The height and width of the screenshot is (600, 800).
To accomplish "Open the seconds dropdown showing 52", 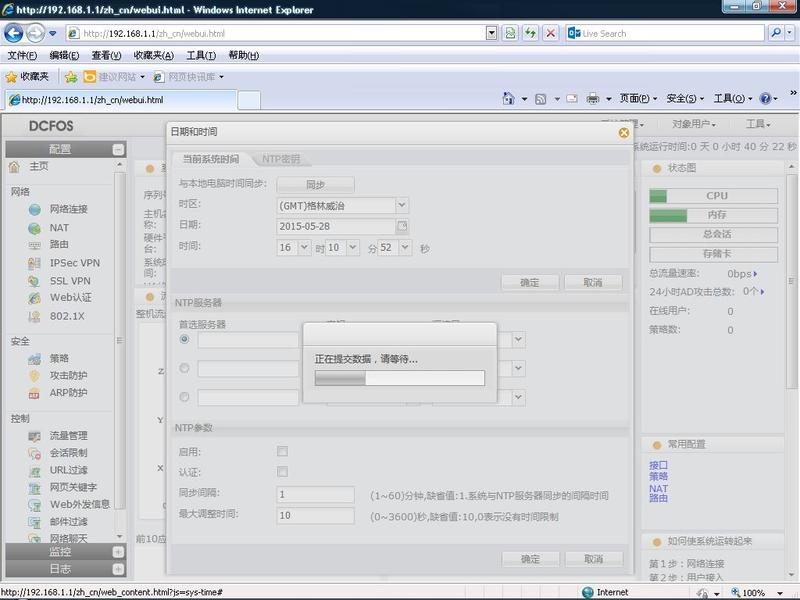I will [x=405, y=248].
